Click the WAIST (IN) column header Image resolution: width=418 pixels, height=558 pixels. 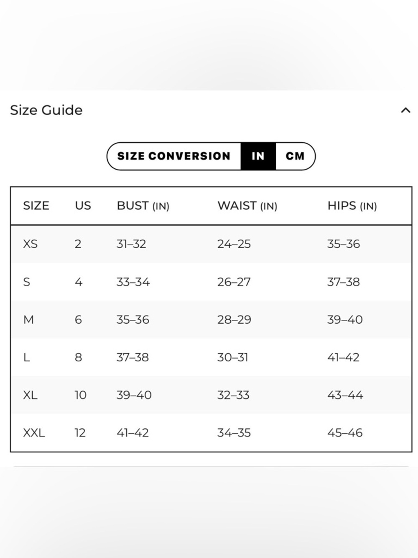click(x=247, y=206)
